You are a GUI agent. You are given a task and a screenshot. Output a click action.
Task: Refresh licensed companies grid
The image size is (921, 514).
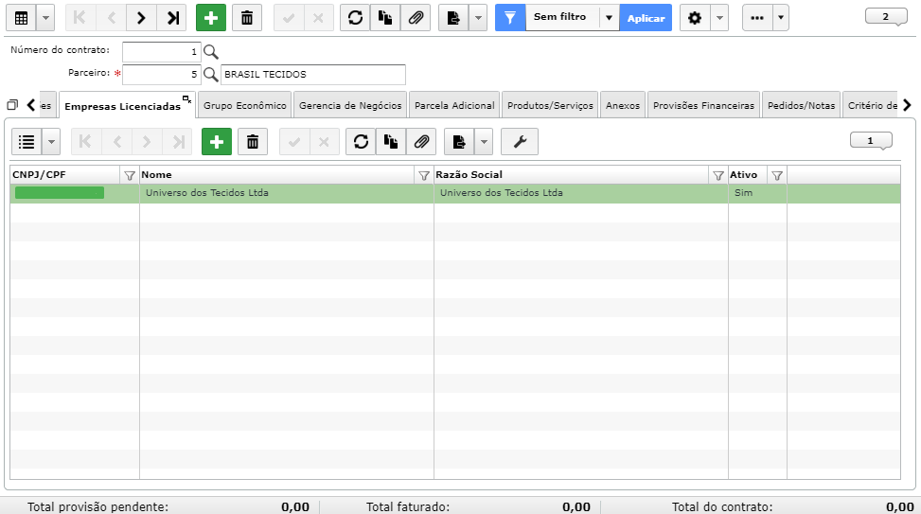(361, 142)
